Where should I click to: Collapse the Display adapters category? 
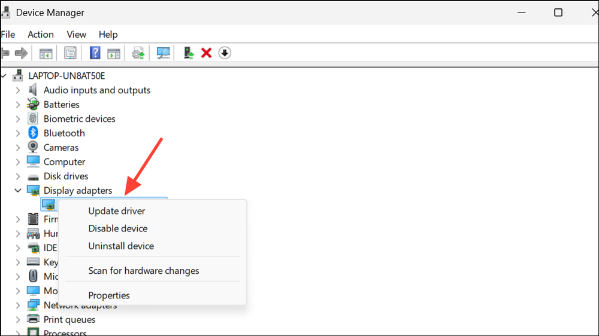pyautogui.click(x=18, y=191)
